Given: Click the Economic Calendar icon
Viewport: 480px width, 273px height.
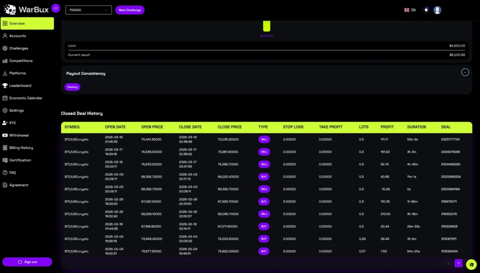Looking at the screenshot, I should (5, 98).
